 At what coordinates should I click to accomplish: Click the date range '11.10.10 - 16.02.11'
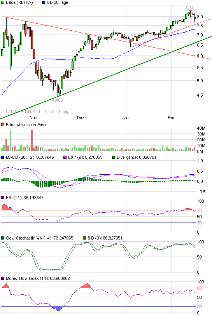click(22, 111)
